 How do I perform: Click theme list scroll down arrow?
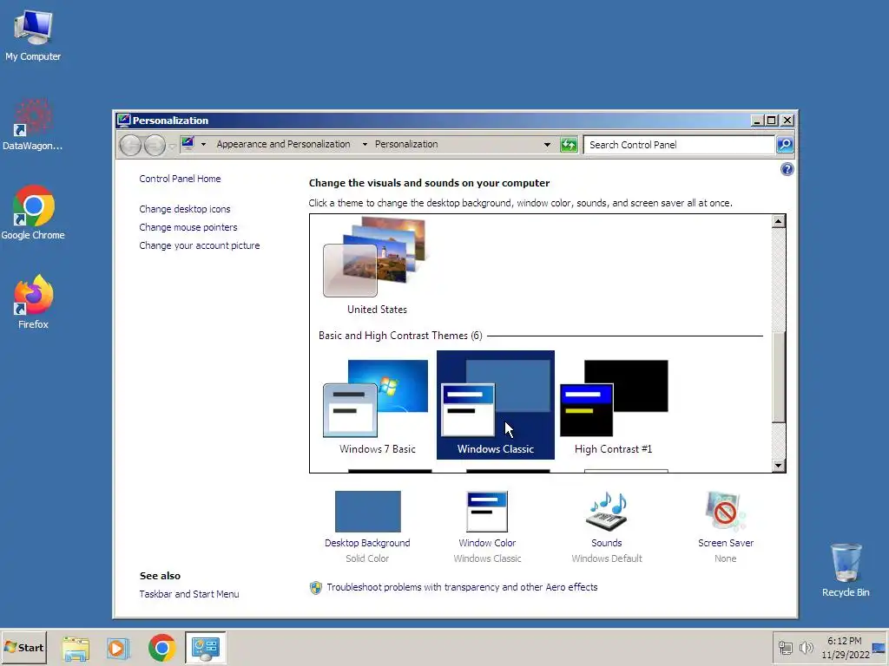click(779, 466)
